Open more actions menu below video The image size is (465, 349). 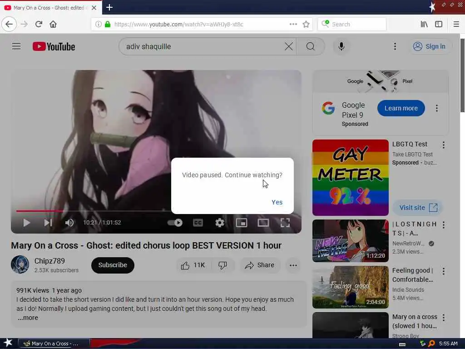pos(293,265)
